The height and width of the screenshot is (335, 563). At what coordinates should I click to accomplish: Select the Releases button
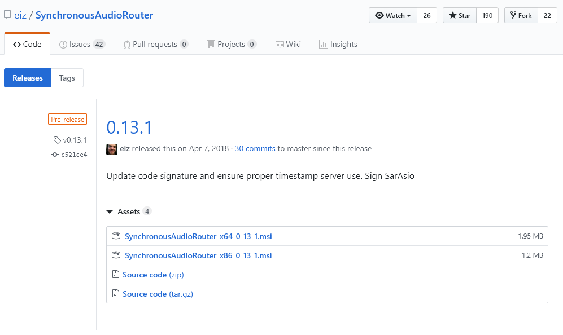tap(28, 78)
